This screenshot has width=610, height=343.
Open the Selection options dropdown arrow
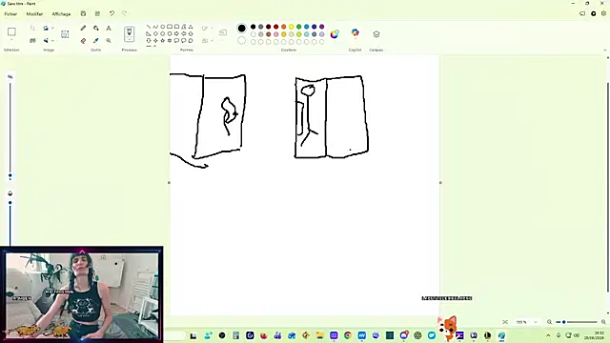click(x=11, y=40)
